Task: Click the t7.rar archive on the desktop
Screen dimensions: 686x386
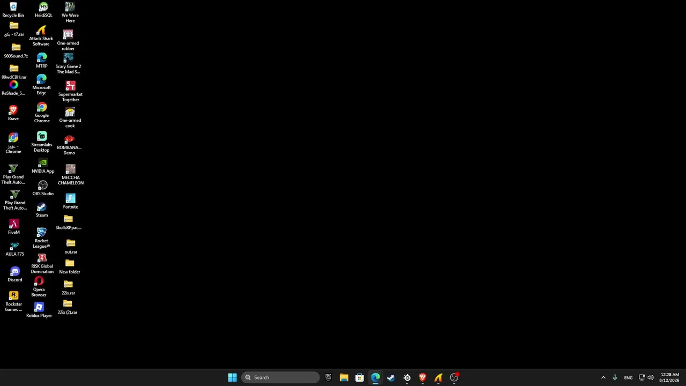Action: point(14,29)
